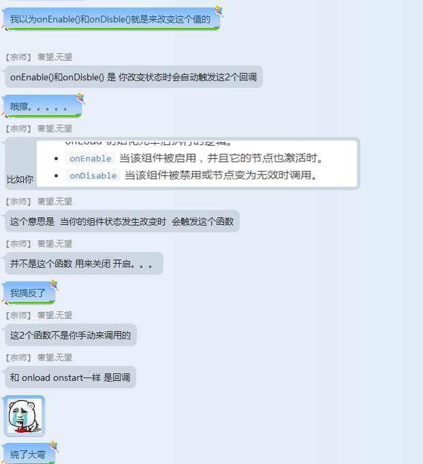Open the embedded onEnable documentation screenshot
This screenshot has height=464, width=423.
tap(197, 164)
